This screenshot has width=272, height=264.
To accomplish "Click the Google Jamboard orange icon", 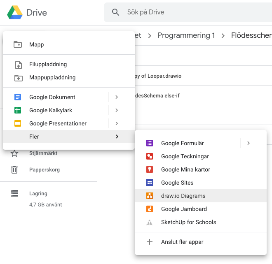I will click(150, 209).
